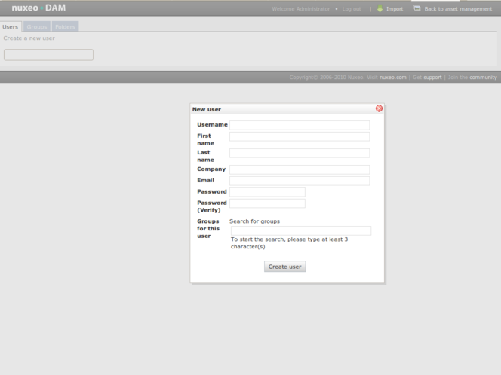Image resolution: width=501 pixels, height=375 pixels.
Task: Click the Search for groups box
Action: (x=300, y=230)
